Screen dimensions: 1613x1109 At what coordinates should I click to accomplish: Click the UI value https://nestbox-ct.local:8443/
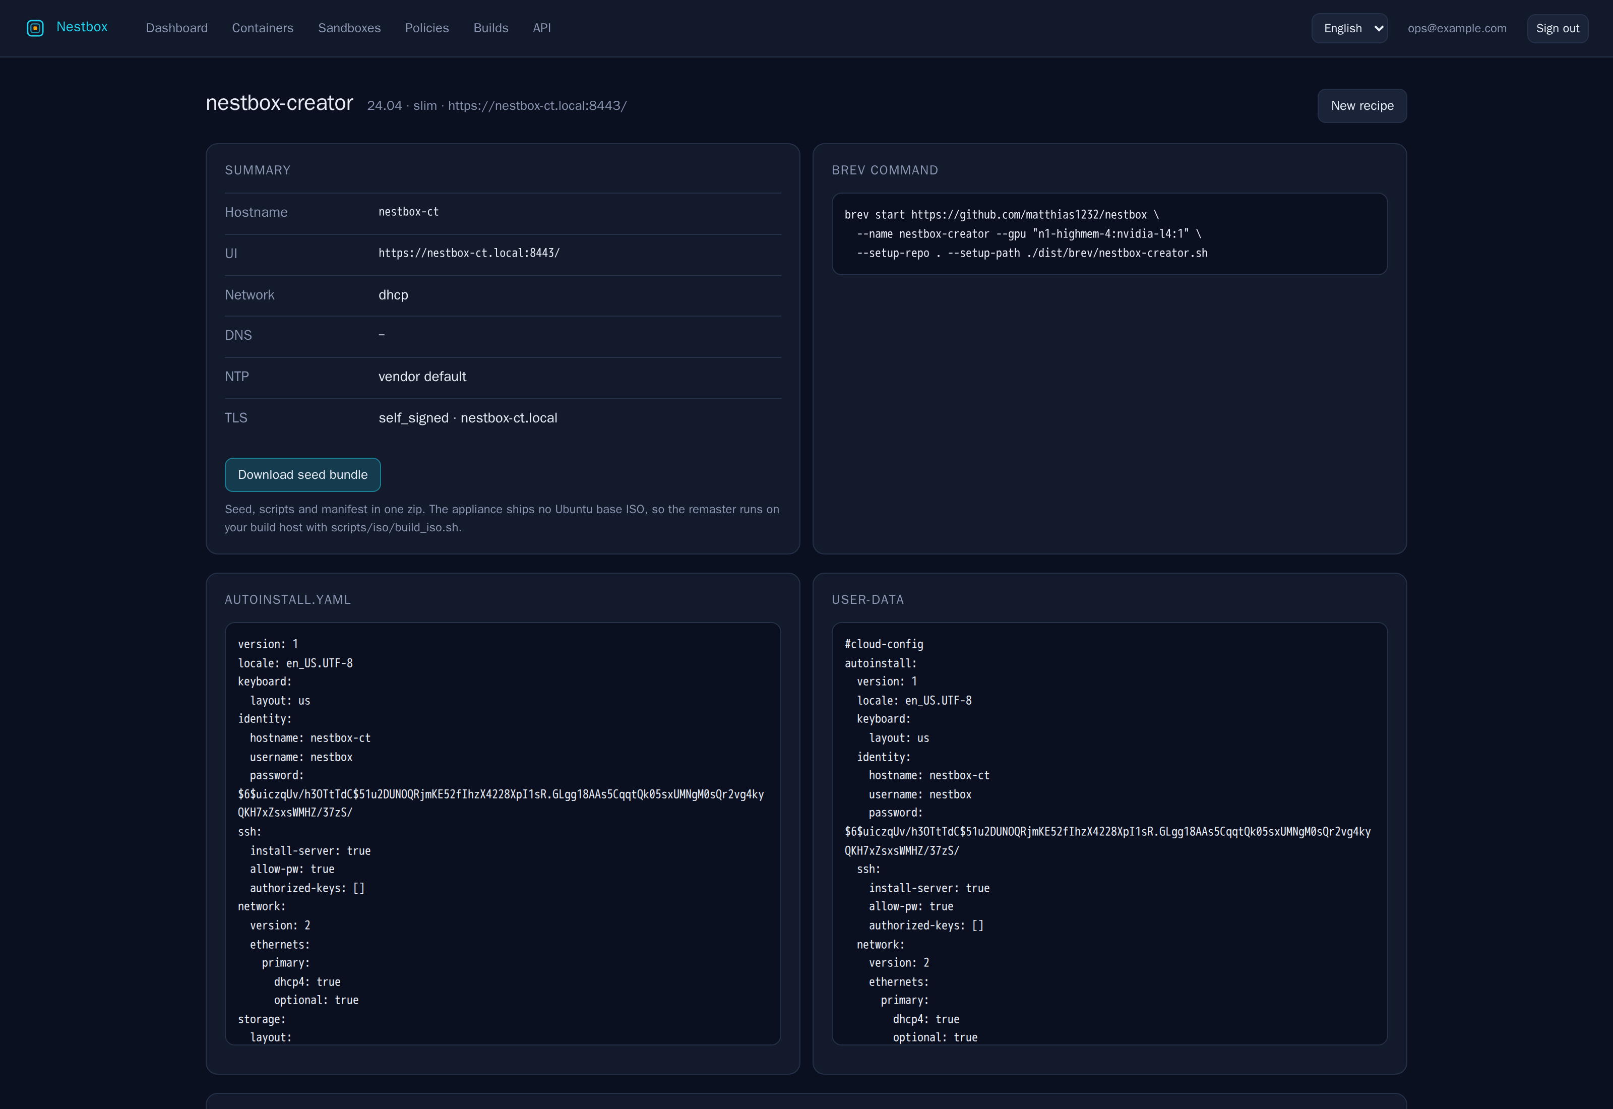(x=469, y=253)
